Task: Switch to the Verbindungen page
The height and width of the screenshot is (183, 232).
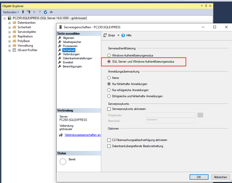Action: pyautogui.click(x=71, y=54)
